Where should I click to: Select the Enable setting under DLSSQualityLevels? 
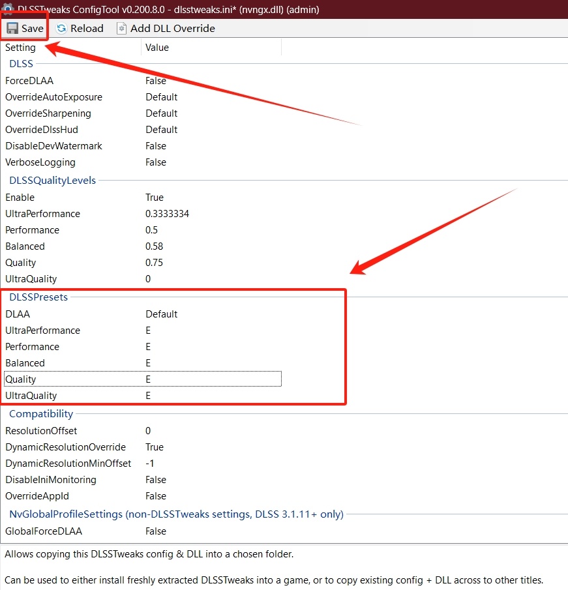click(x=20, y=197)
